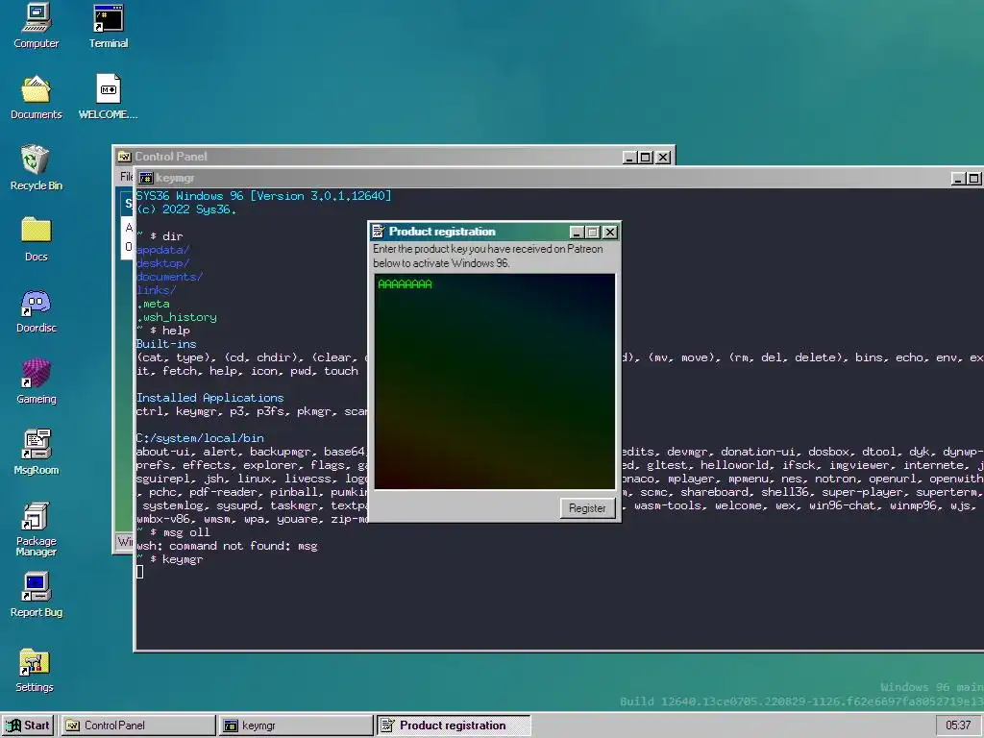This screenshot has width=984, height=738.
Task: Click the 'Installed Applications' heading in terminal
Action: point(209,398)
